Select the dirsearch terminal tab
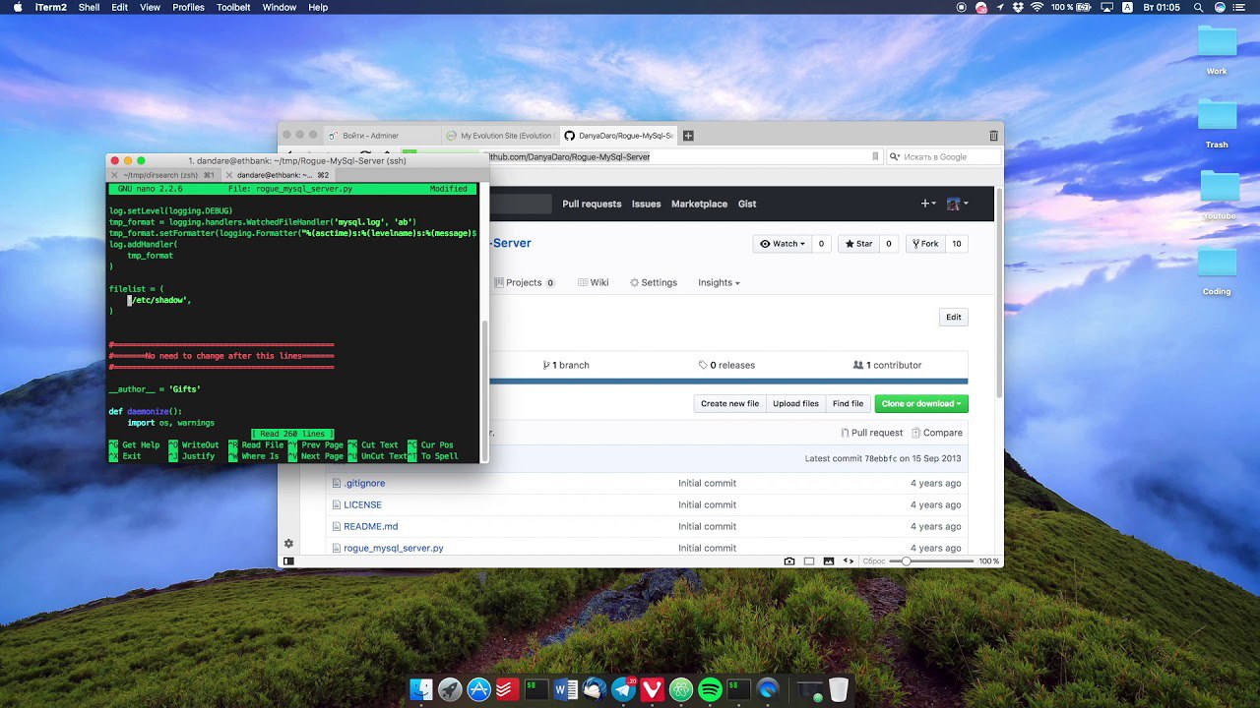 coord(163,175)
